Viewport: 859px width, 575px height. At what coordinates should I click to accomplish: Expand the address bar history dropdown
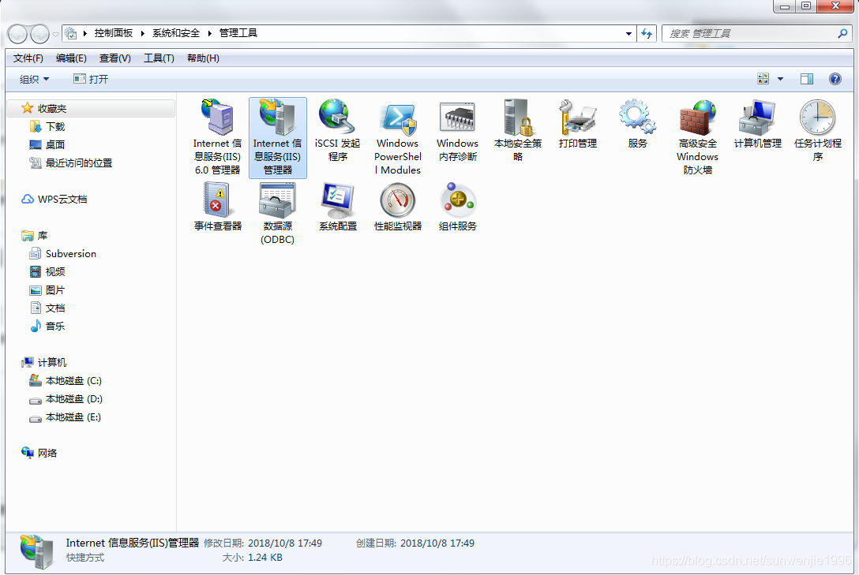(628, 33)
